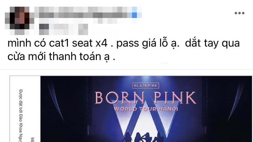The height and width of the screenshot is (142, 253).
Task: Click the boxed BLACKPINK logo on ticket
Action: point(145,86)
